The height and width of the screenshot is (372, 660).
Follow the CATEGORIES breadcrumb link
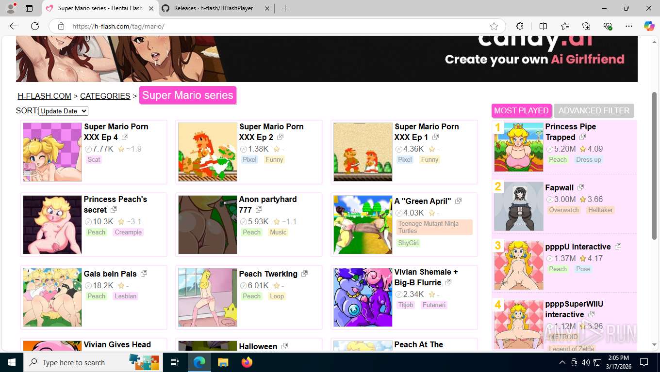tap(105, 96)
